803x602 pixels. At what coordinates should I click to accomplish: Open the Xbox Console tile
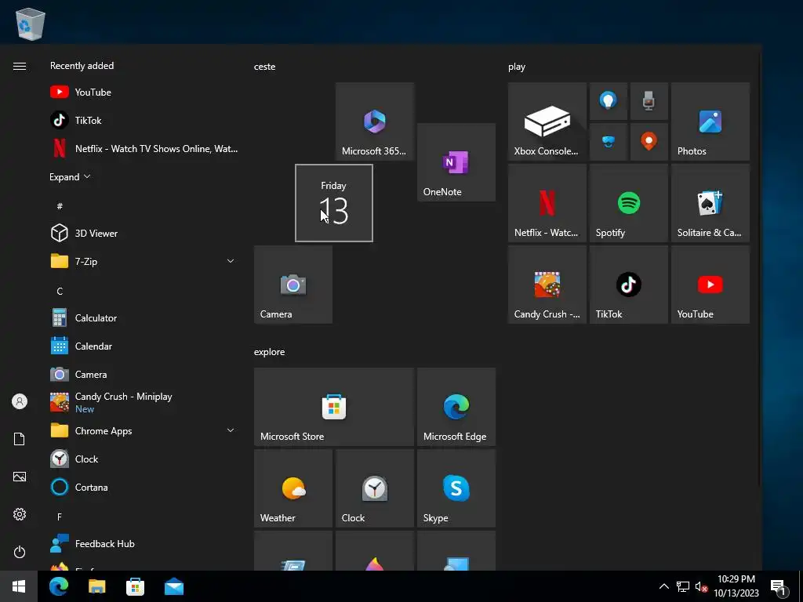click(x=547, y=121)
